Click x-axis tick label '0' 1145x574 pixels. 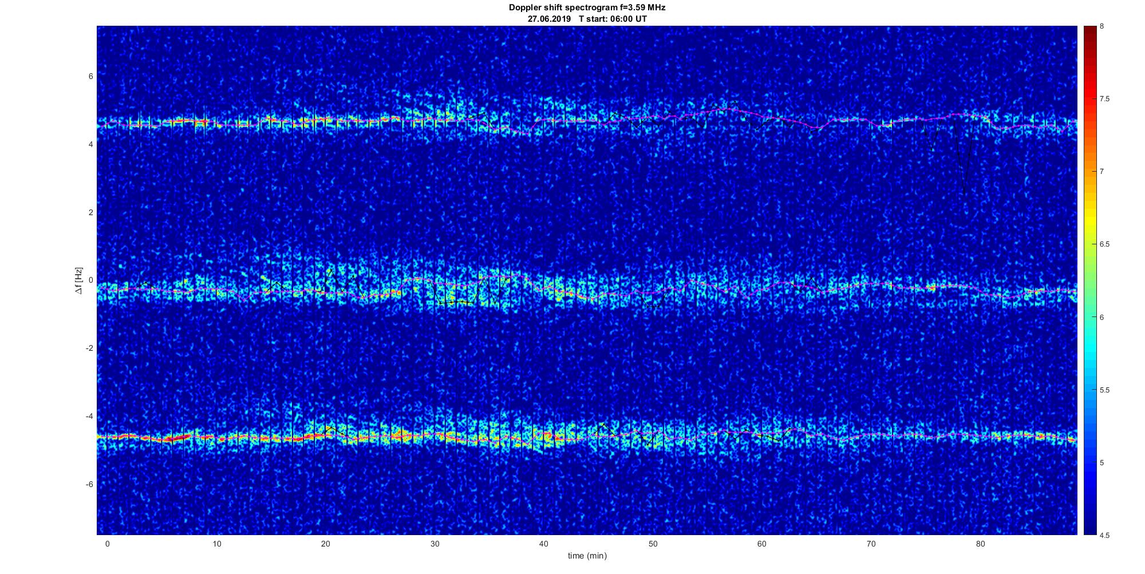[107, 544]
